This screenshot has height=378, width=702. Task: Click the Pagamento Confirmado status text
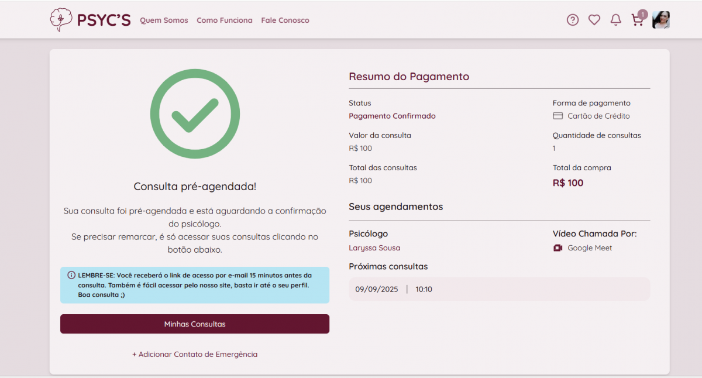point(392,116)
